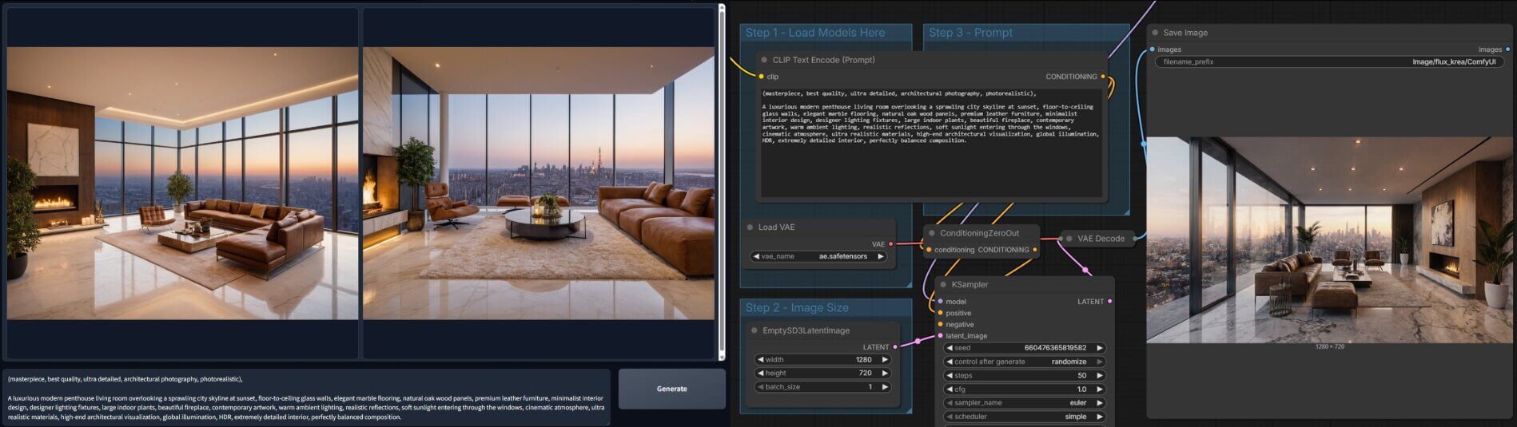Select the Step 1 - Load Models Here group title
Viewport: 1517px width, 427px height.
click(814, 33)
